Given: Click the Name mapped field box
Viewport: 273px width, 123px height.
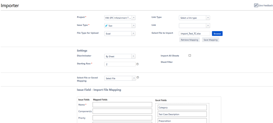Looking at the screenshot, I should 122,105.
